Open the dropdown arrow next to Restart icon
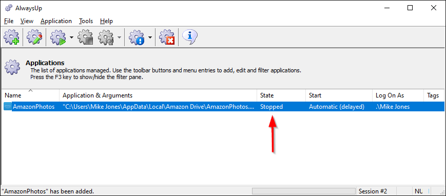 120,37
